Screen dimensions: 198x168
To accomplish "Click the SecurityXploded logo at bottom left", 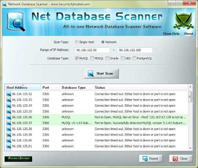I will pyautogui.click(x=18, y=159).
